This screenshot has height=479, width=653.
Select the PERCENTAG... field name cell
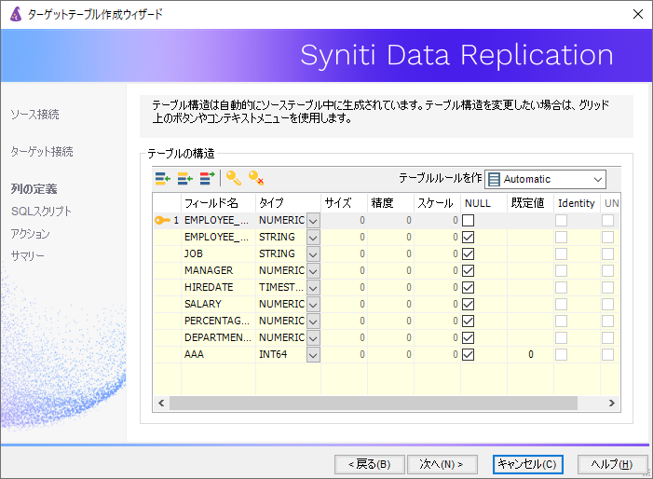218,322
